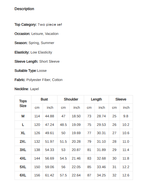
Task: Select the M size row label
Action: tap(23, 116)
